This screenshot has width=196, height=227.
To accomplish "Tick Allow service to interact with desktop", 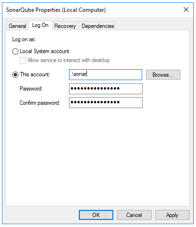I will (23, 60).
